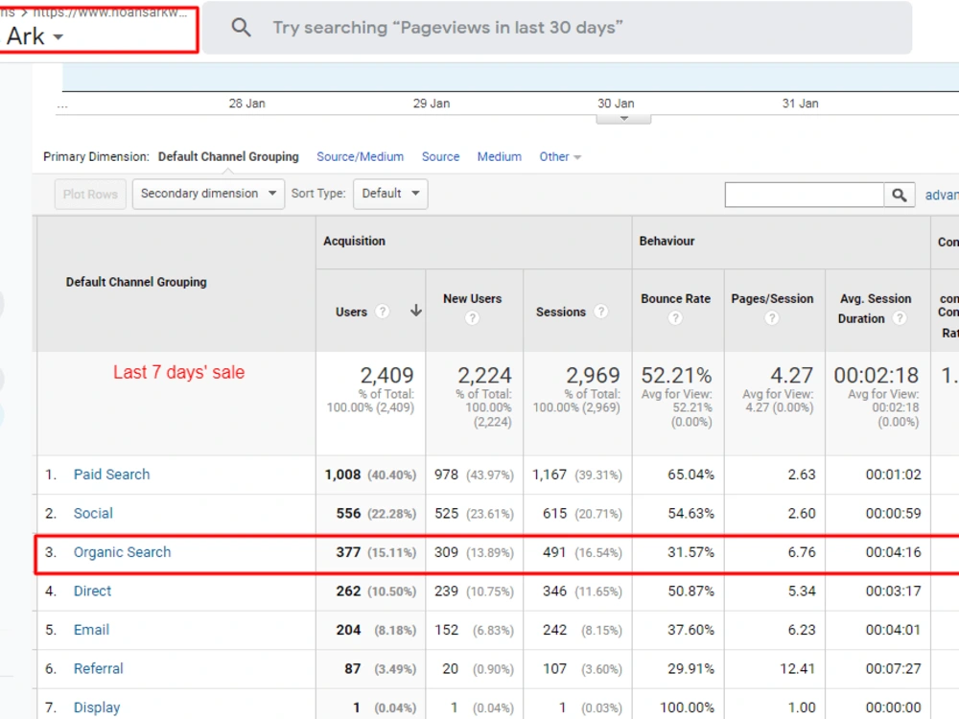Screen dimensions: 959x719
Task: Click the 31 Jan chart date label
Action: [800, 104]
